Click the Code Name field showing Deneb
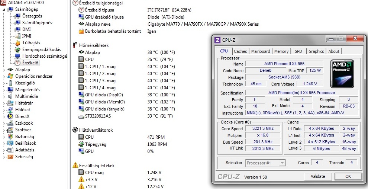This screenshot has height=189, width=368. pyautogui.click(x=265, y=70)
